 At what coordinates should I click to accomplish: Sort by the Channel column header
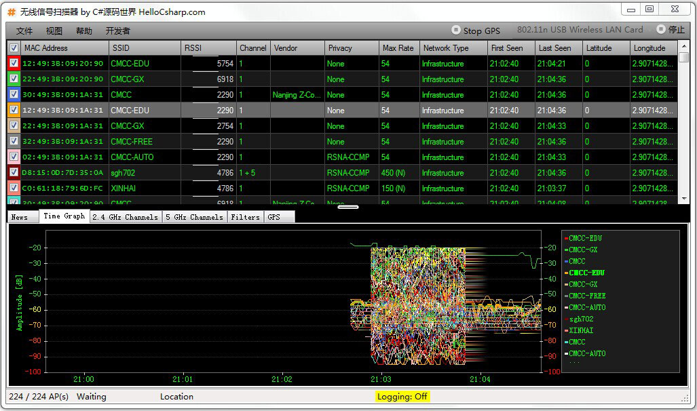coord(253,48)
